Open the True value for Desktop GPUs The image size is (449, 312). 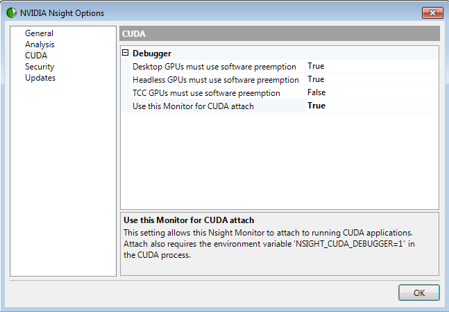316,66
